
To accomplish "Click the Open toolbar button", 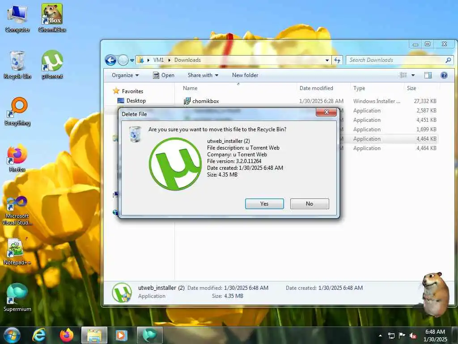I will (x=164, y=75).
